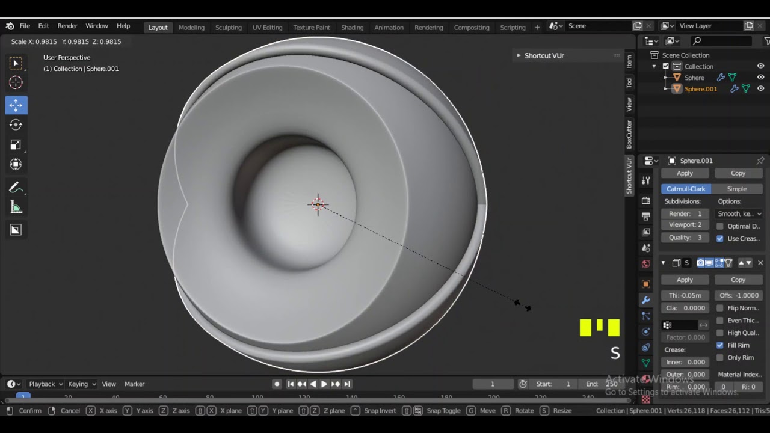Select the Transform tool
This screenshot has height=433, width=770.
pos(16,164)
